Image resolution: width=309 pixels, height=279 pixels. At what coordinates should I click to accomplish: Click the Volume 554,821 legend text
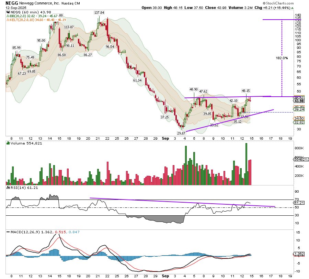click(26, 143)
